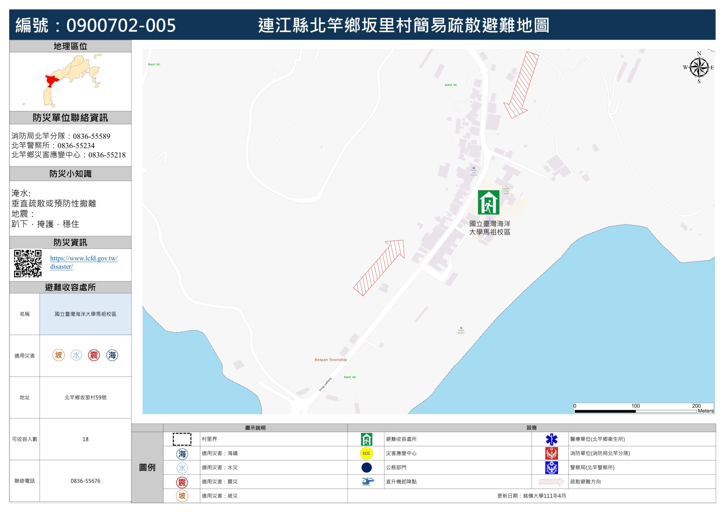Viewport: 724px width, 512px height.
Task: Click the light blue 水 hazard icon in shelter table
Action: 76,355
